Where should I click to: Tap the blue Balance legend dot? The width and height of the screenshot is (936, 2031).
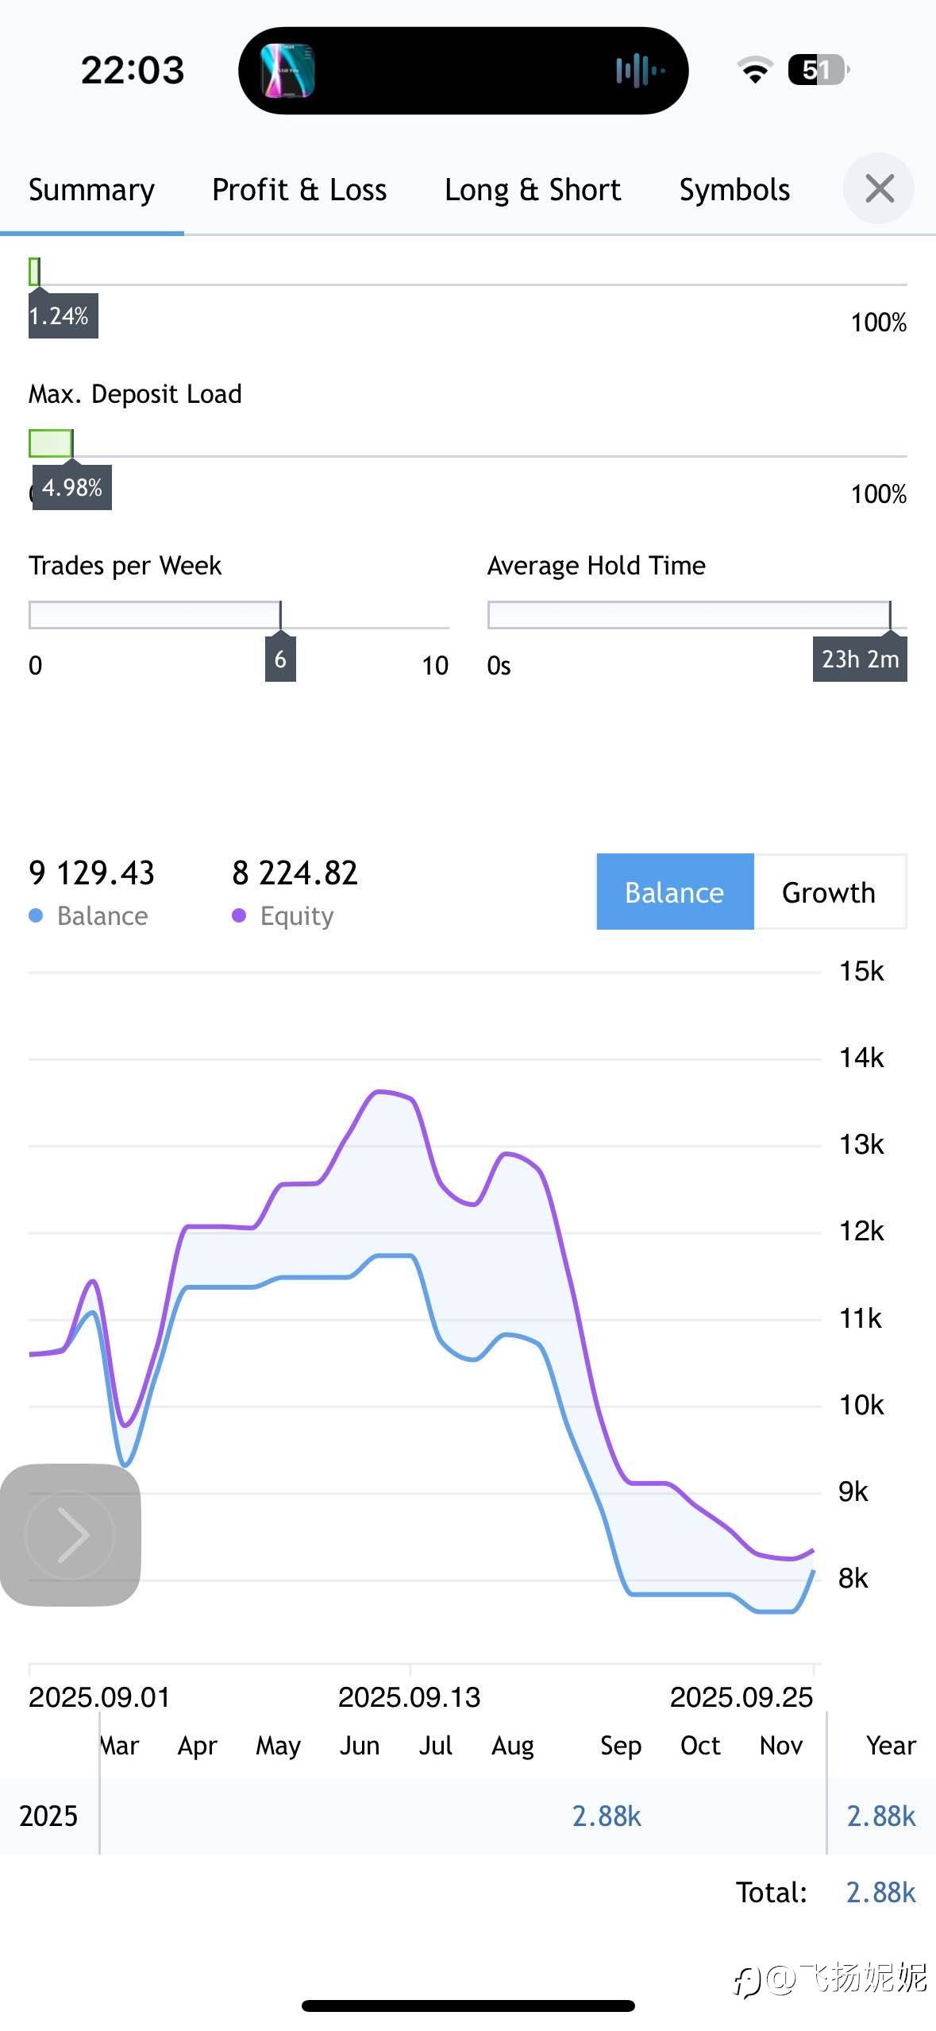(x=36, y=916)
